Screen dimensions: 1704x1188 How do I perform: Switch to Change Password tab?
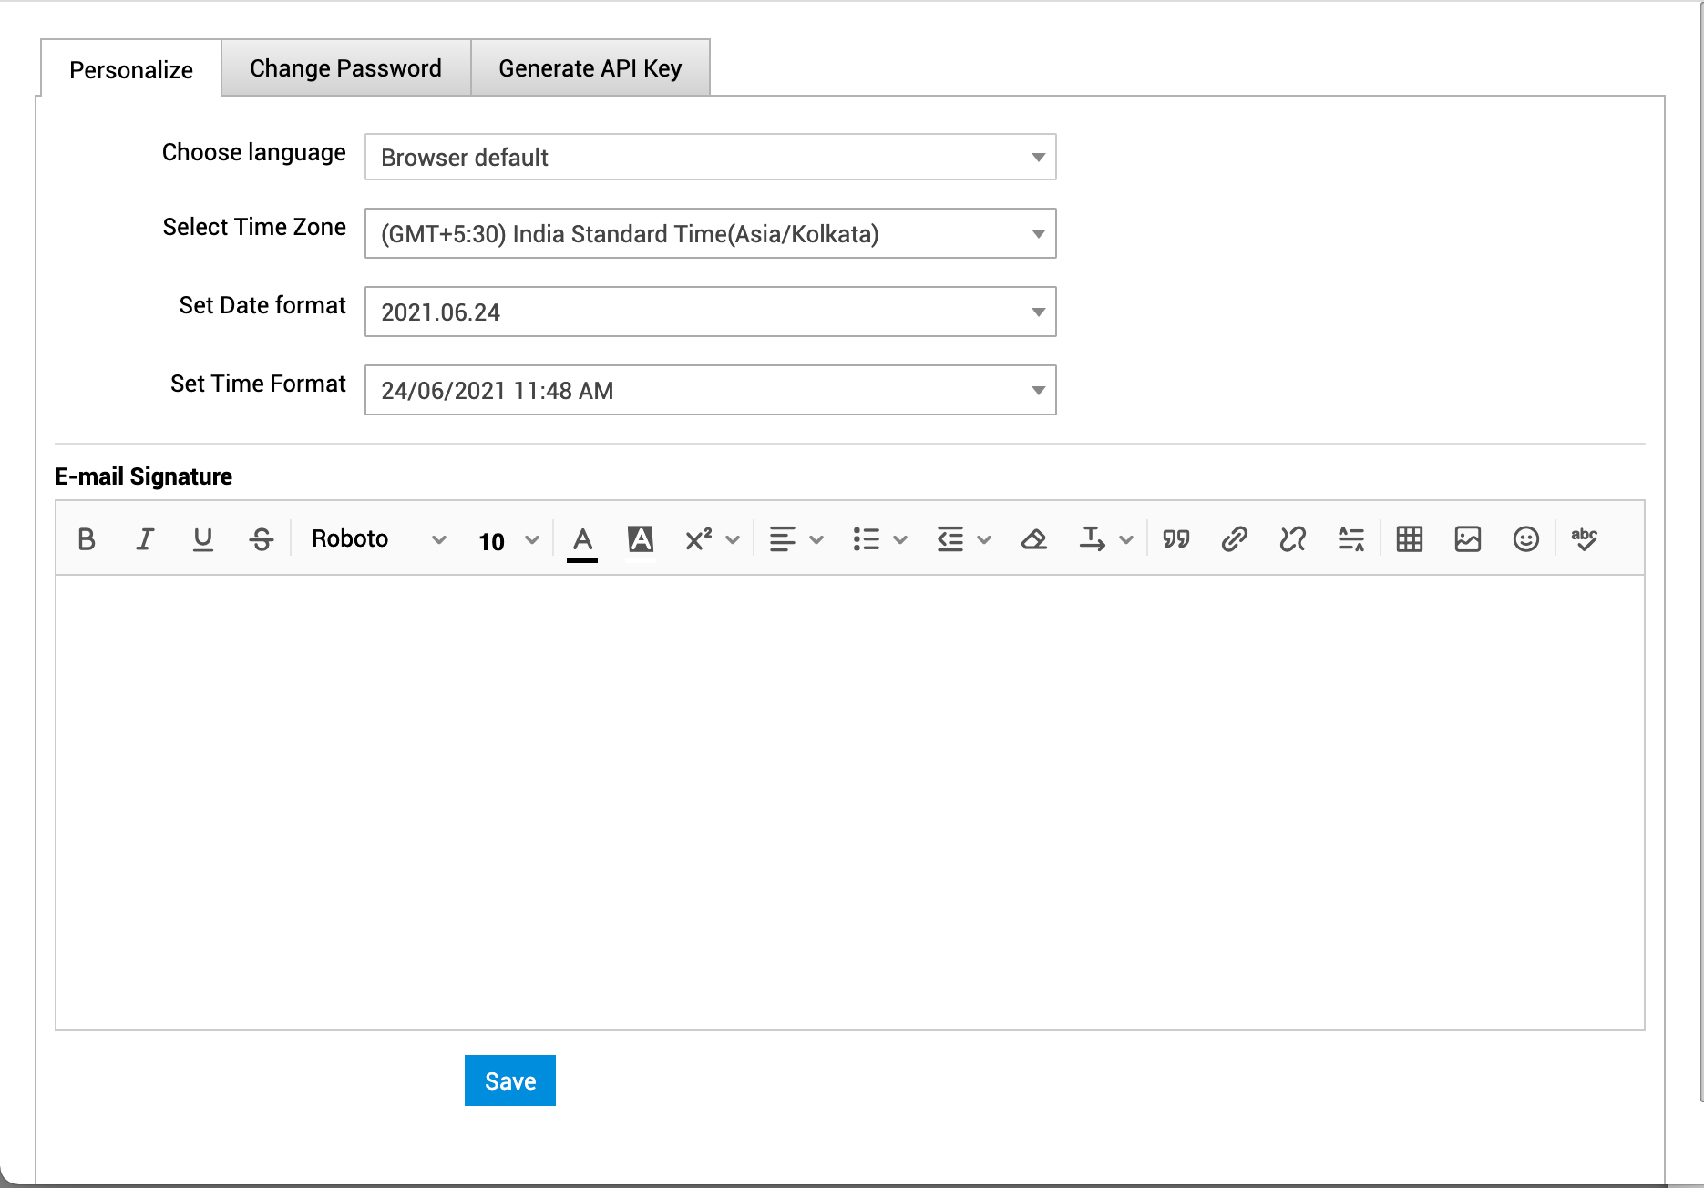click(345, 68)
